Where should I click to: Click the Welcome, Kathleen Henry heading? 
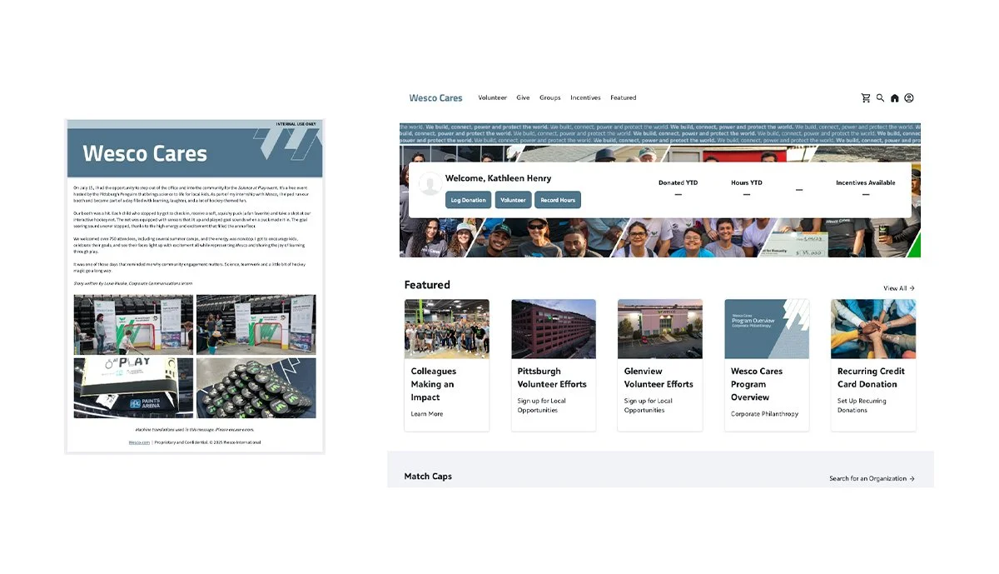(498, 178)
